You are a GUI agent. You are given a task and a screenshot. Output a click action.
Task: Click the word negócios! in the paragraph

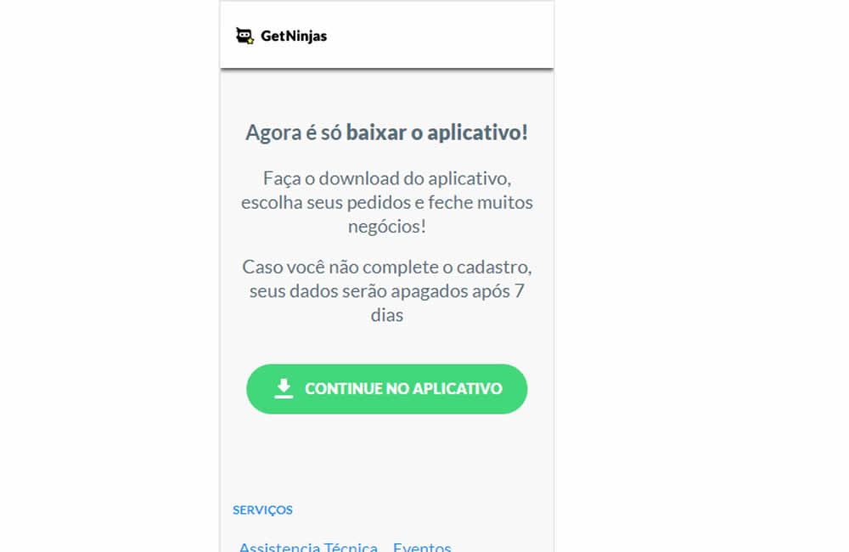coord(387,227)
